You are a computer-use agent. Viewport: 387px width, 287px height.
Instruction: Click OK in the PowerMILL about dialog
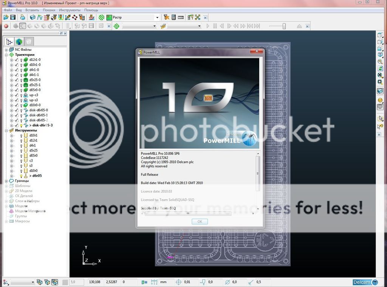point(200,222)
